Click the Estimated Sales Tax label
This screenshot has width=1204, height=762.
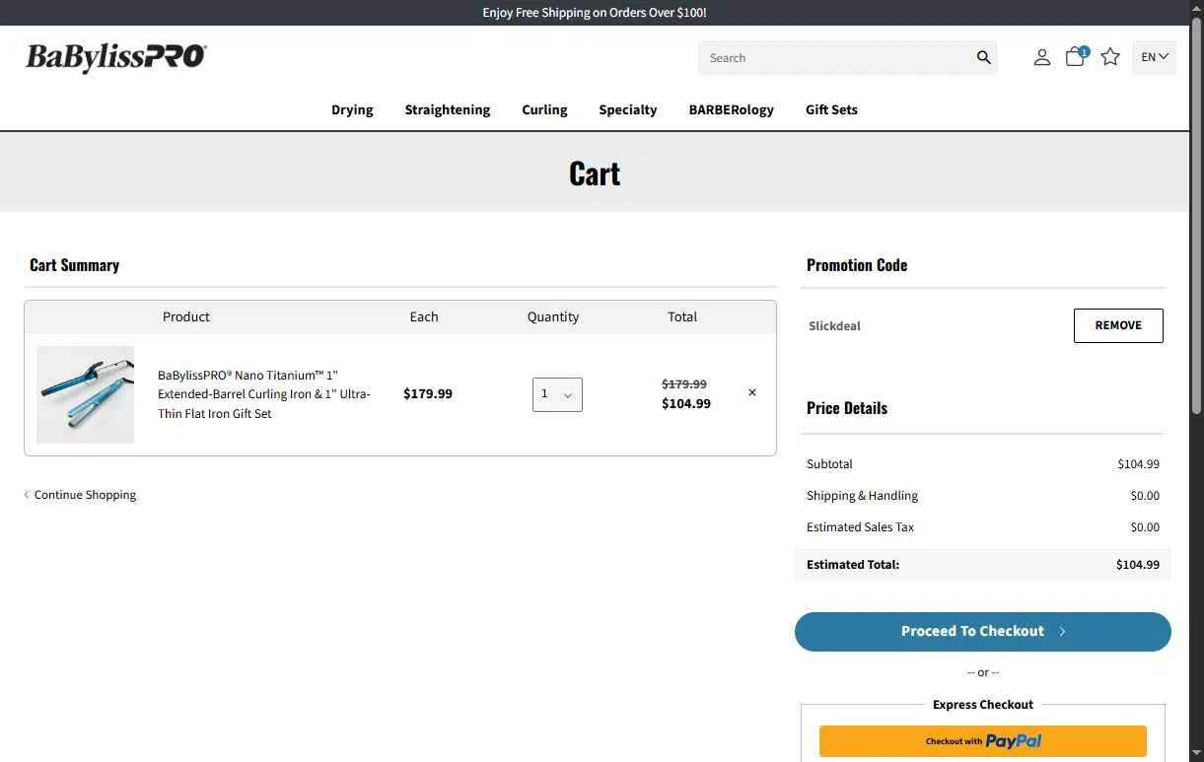click(x=860, y=527)
